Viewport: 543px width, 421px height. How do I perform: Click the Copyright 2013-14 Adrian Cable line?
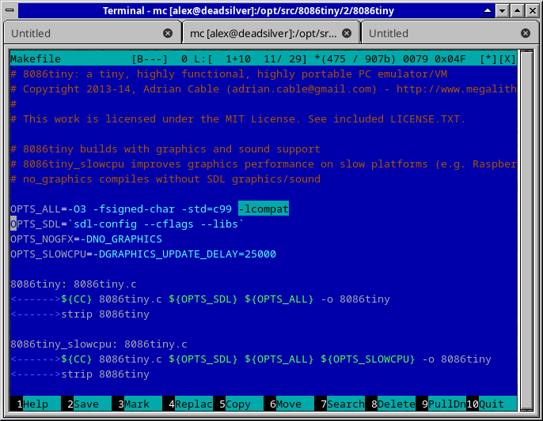pos(263,88)
